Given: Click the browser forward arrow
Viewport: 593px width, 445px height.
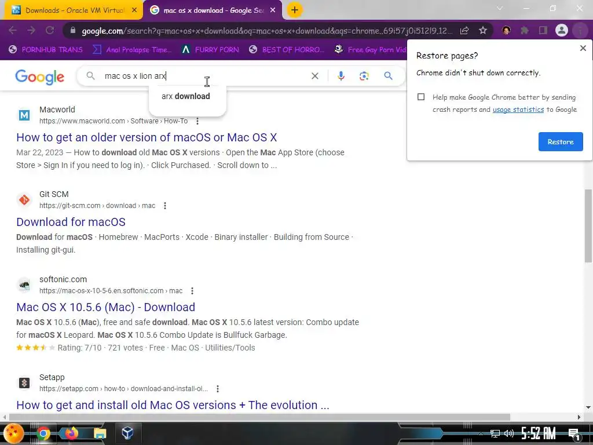Looking at the screenshot, I should click(x=31, y=30).
